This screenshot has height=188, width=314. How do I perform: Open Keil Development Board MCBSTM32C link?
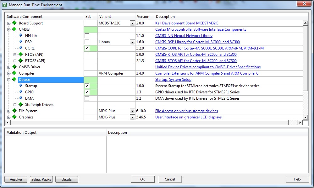point(187,23)
